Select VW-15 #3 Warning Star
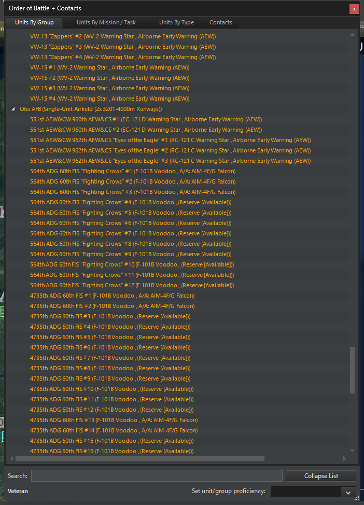 (x=110, y=88)
